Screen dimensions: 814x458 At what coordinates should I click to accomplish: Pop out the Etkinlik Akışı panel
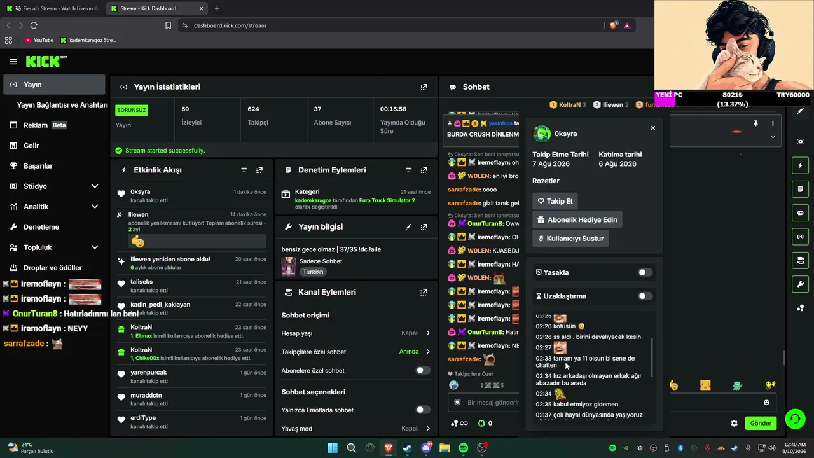tap(259, 170)
